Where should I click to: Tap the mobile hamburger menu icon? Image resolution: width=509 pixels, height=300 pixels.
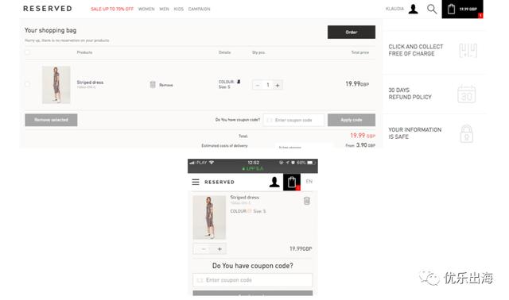(196, 182)
